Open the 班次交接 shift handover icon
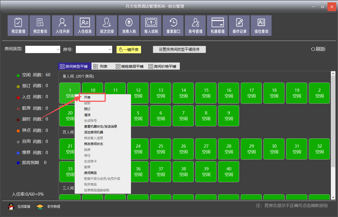Image resolution: width=338 pixels, height=217 pixels. coord(107,26)
